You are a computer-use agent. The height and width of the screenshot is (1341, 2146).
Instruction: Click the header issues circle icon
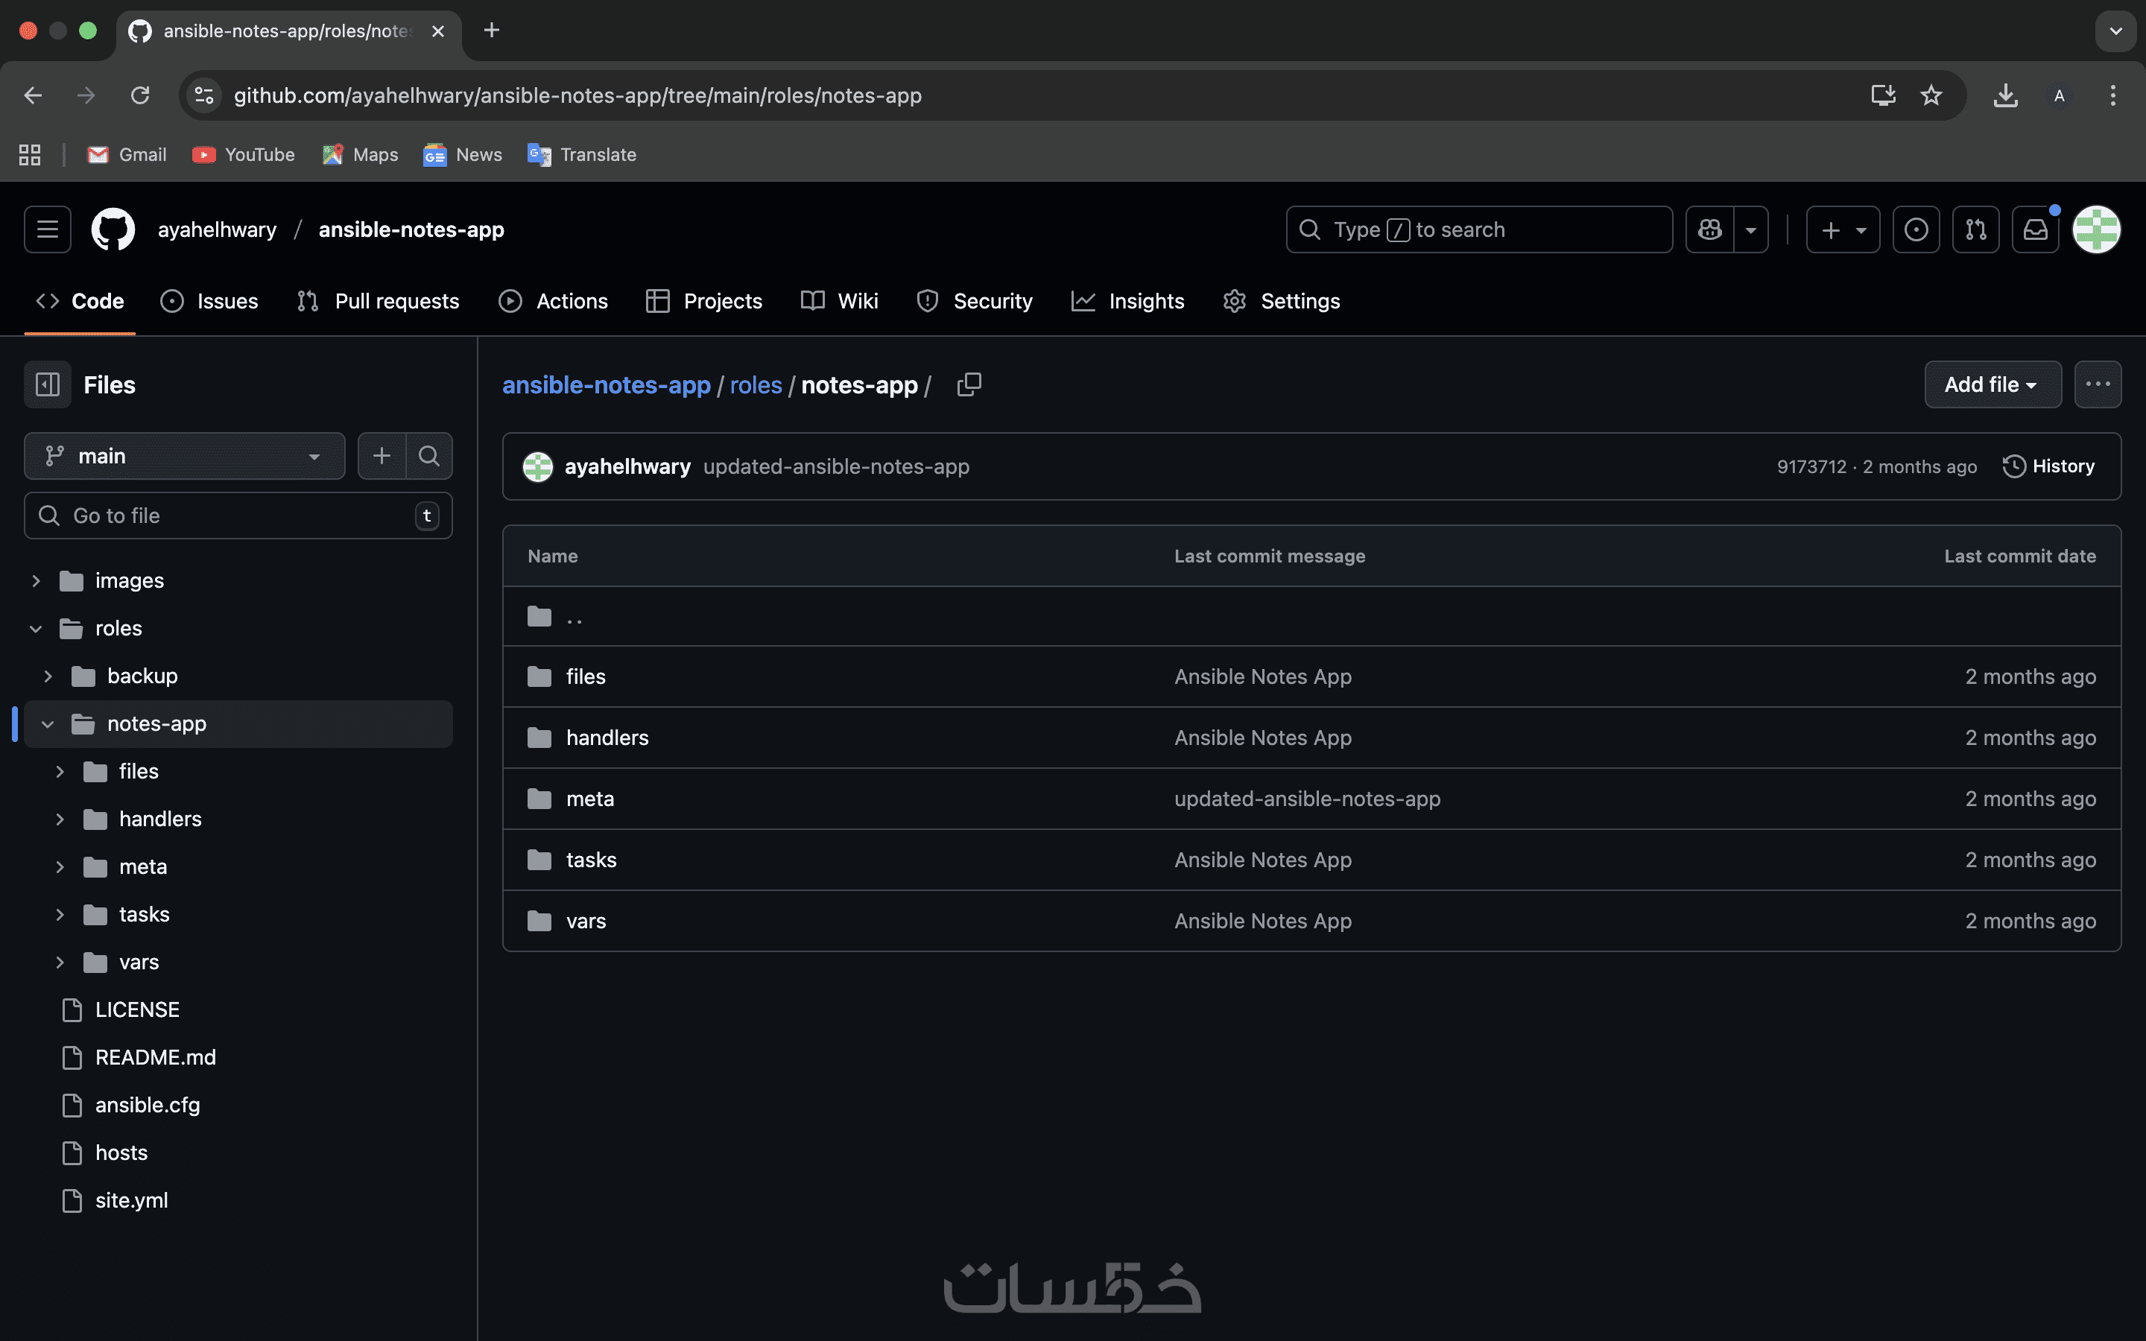click(x=1916, y=229)
